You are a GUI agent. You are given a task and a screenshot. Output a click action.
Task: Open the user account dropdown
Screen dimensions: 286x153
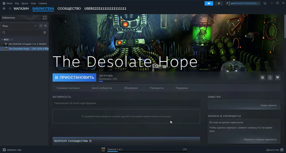[245, 3]
